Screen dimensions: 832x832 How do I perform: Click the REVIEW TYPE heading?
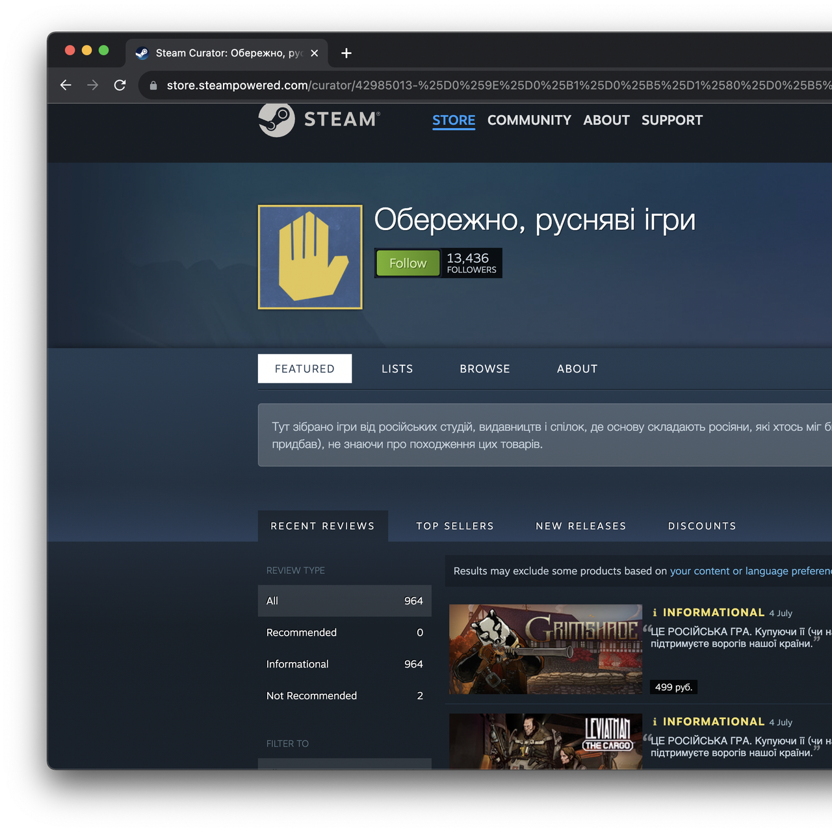coord(296,570)
